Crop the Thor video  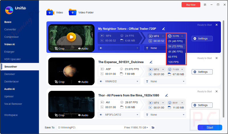60,115
